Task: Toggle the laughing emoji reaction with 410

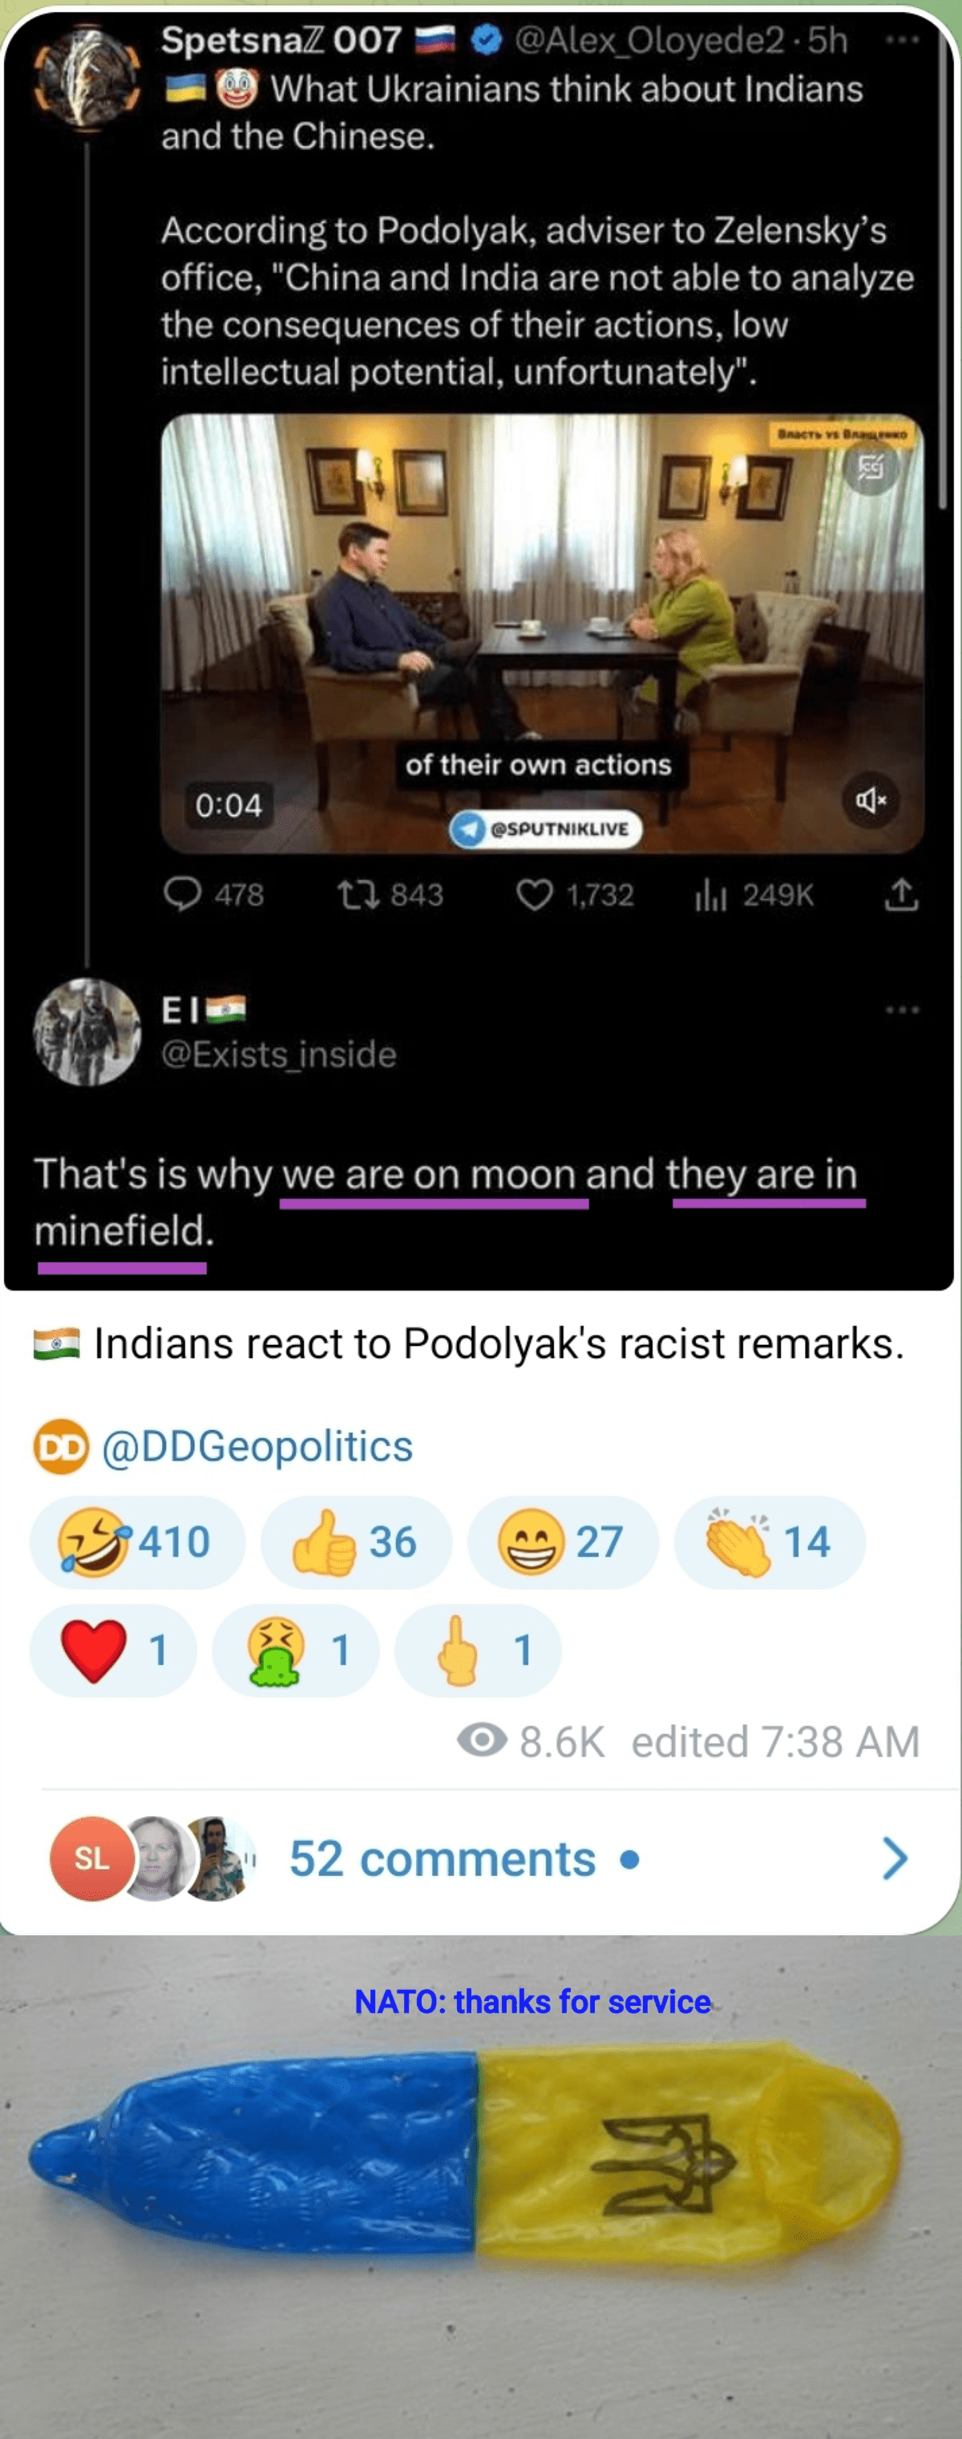Action: click(137, 1542)
